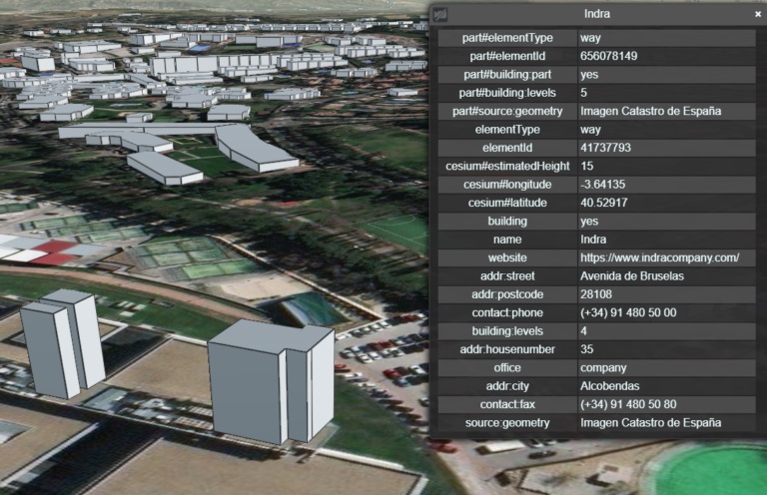This screenshot has width=767, height=495.
Task: Select the twin tower building on the left
Action: click(62, 344)
